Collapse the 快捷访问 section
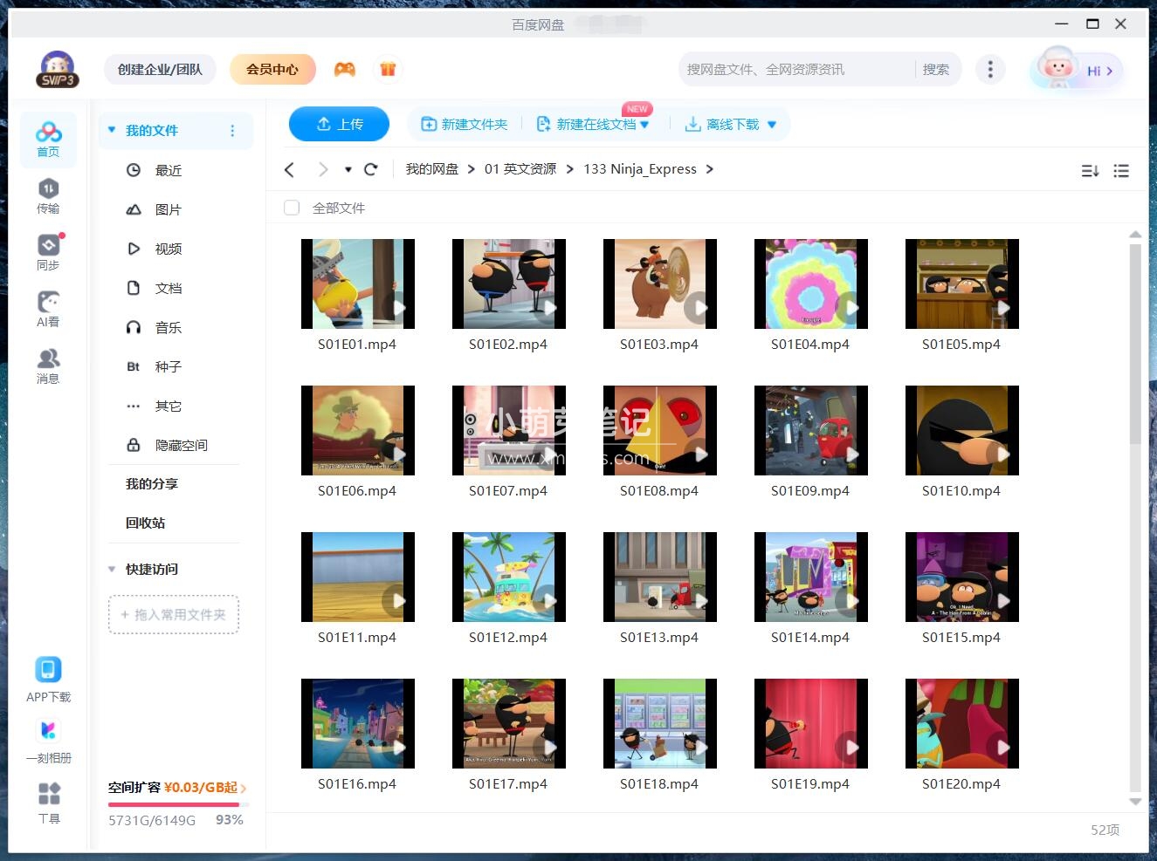Viewport: 1157px width, 861px height. tap(111, 569)
